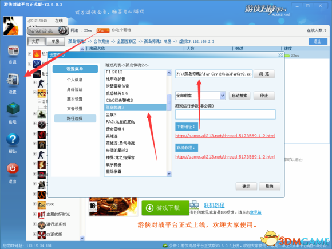Viewport: 332px width, 249px height.
Task: Select the CSGO game icon in tree
Action: pos(41,204)
